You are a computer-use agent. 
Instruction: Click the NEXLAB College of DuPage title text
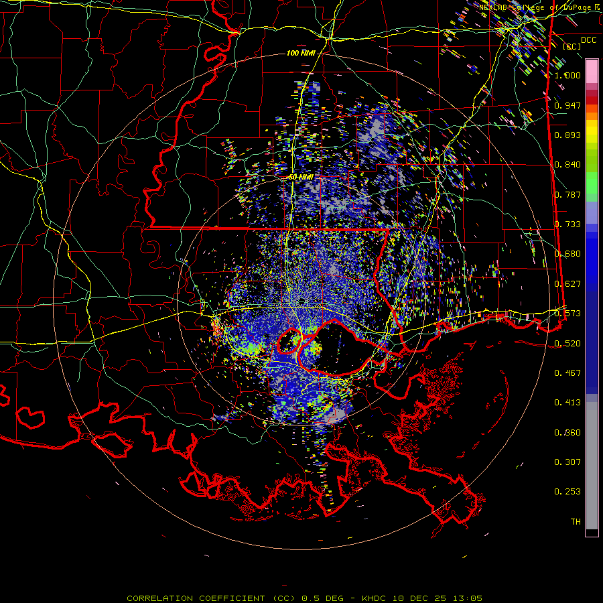pyautogui.click(x=539, y=7)
